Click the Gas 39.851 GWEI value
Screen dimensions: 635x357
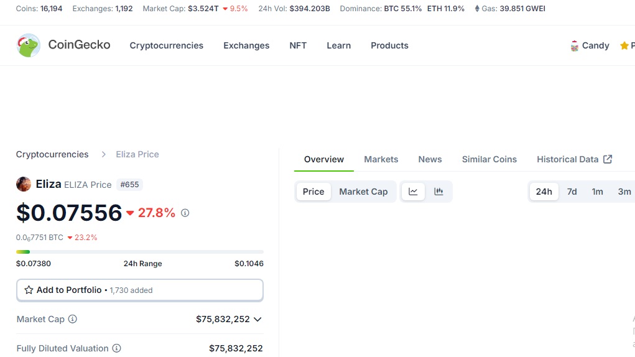click(522, 9)
